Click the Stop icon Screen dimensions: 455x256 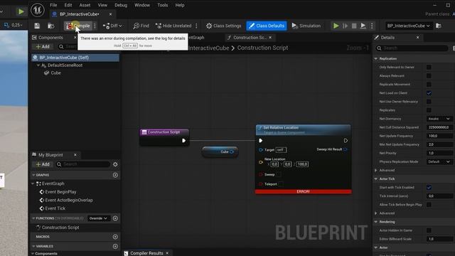click(354, 26)
